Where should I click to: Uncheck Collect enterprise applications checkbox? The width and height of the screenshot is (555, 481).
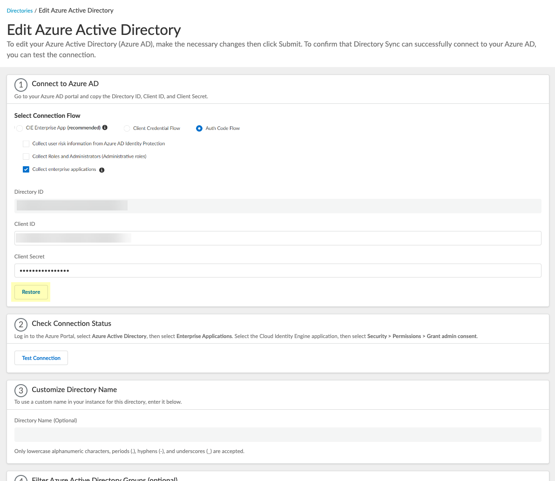[x=26, y=169]
